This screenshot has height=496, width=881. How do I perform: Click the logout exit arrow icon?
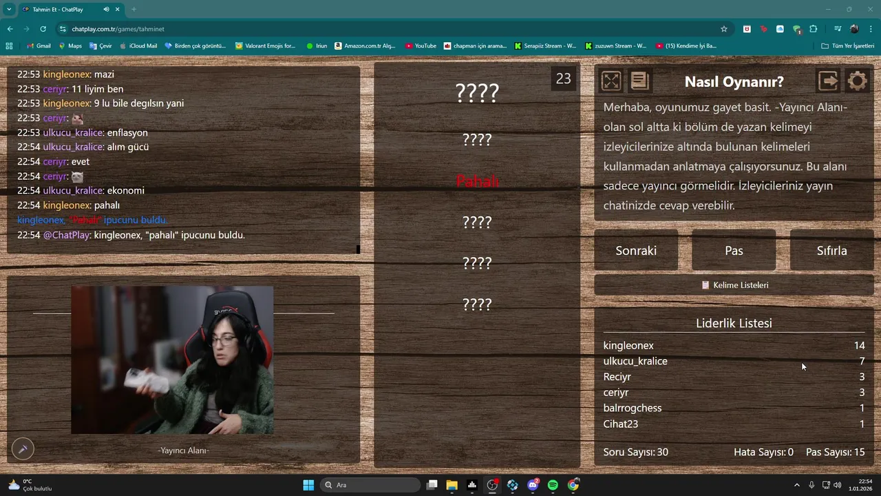(828, 81)
